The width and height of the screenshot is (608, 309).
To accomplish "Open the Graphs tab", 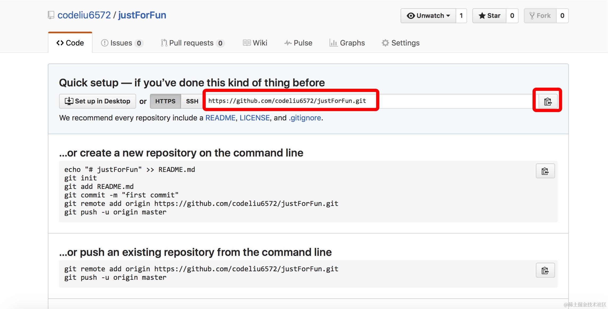I will [x=347, y=43].
